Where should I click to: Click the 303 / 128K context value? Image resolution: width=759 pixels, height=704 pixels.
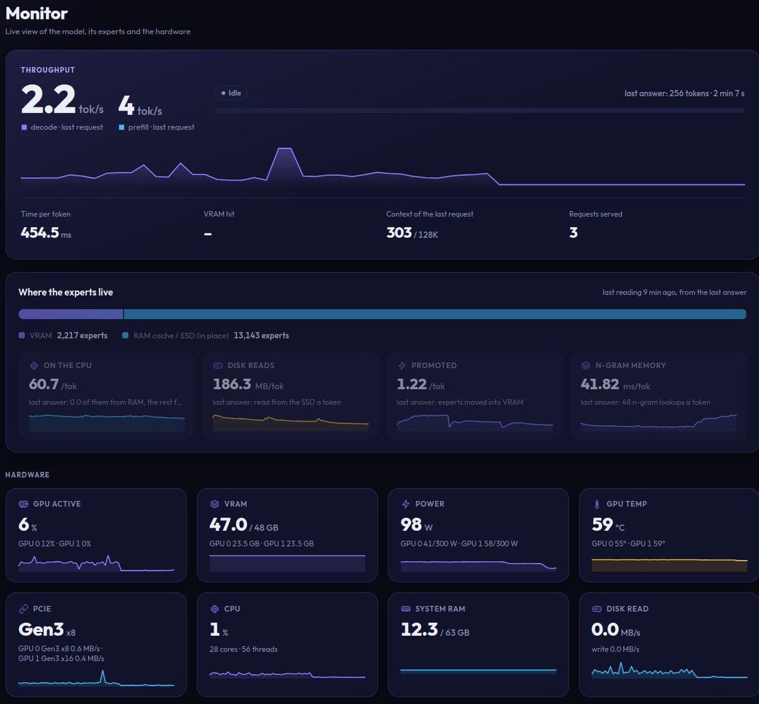(x=412, y=233)
